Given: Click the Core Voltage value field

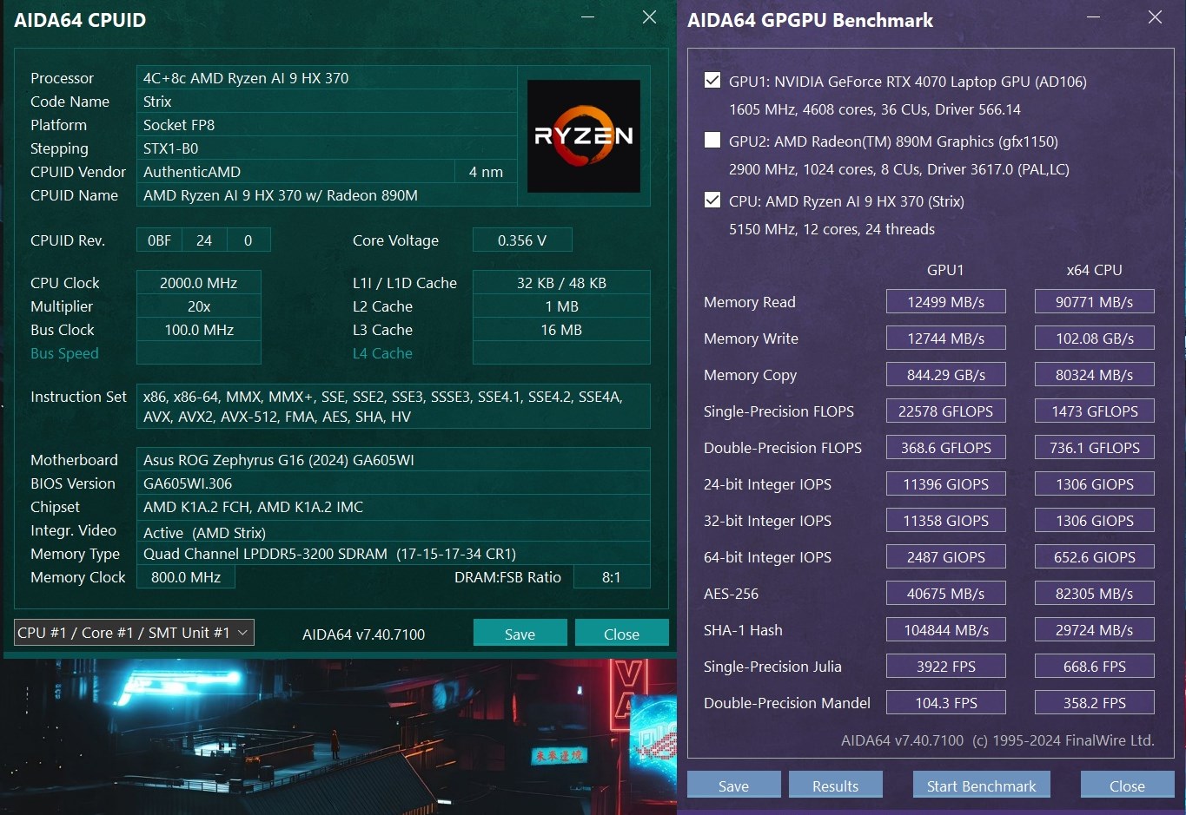Looking at the screenshot, I should 522,240.
